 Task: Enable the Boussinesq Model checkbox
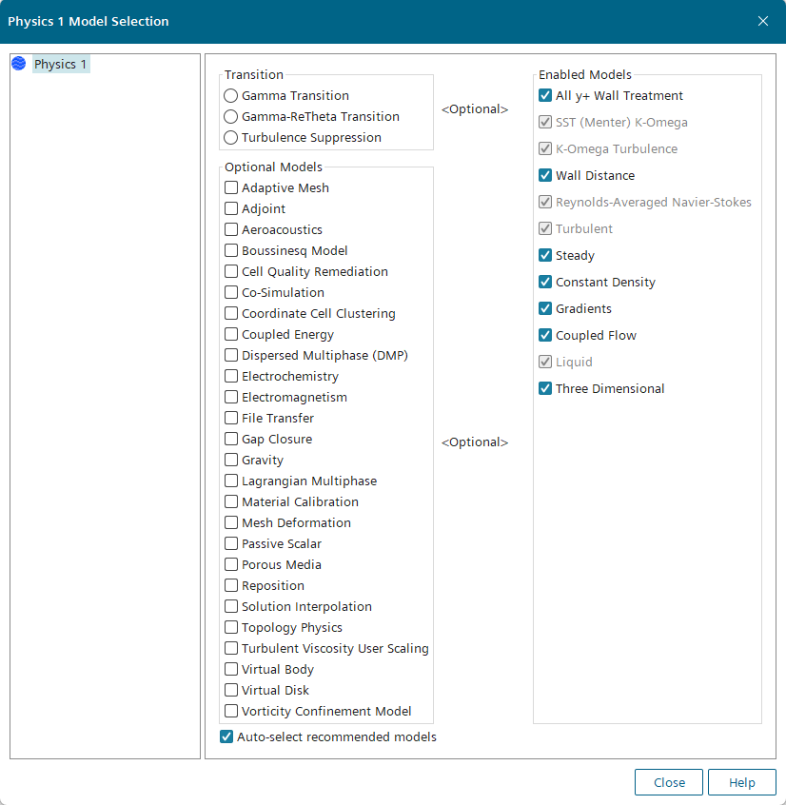click(231, 251)
